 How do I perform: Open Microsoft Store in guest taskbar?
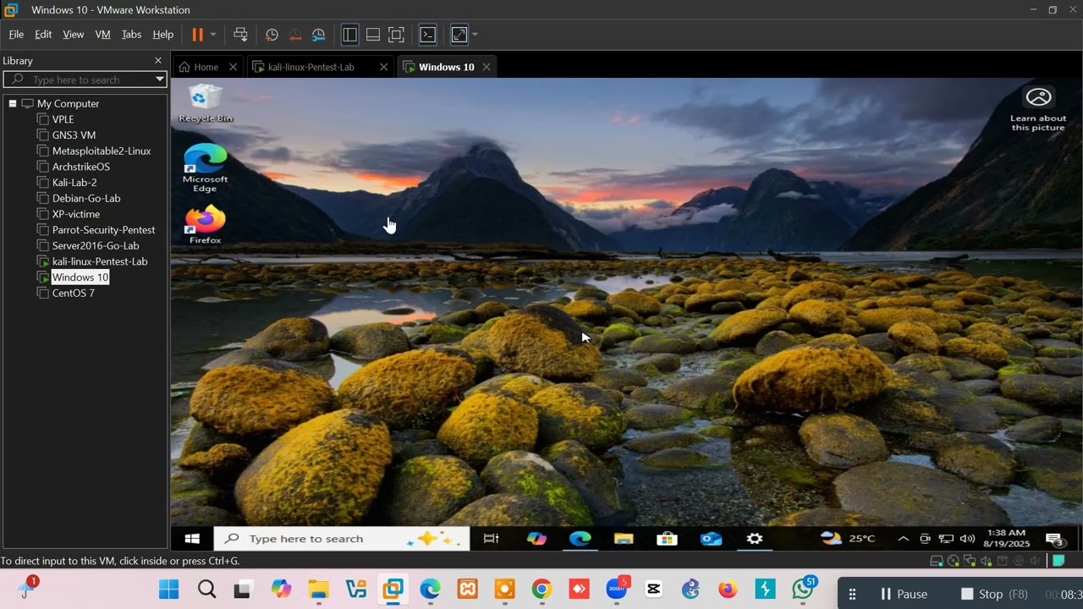click(667, 539)
